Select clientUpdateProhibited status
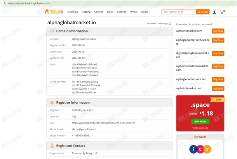Image resolution: width=237 pixels, height=159 pixels. point(85,75)
